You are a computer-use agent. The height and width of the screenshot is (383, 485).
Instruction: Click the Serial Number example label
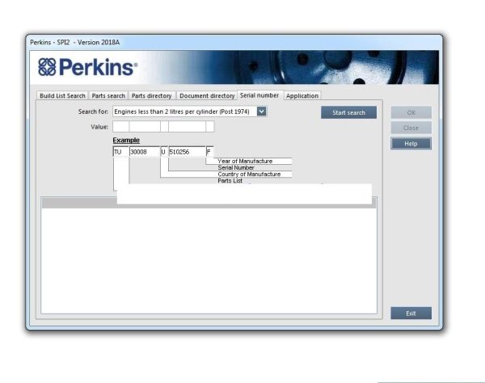pyautogui.click(x=236, y=167)
